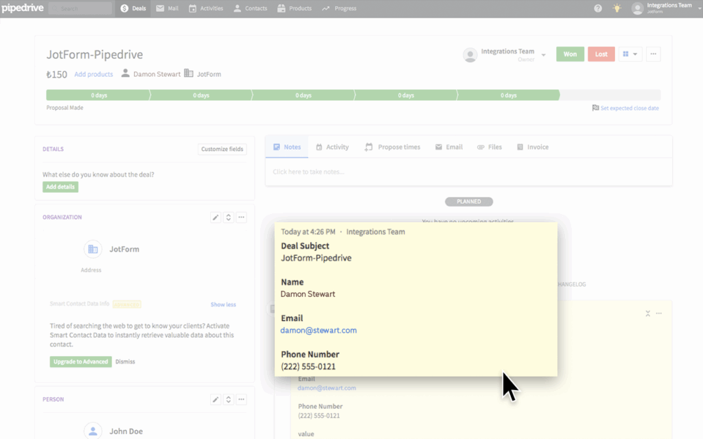Click the Pipedrive logo
The image size is (703, 439).
23,8
